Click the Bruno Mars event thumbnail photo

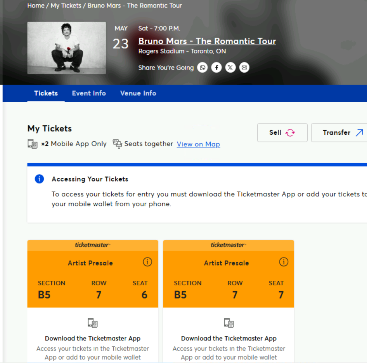(66, 48)
